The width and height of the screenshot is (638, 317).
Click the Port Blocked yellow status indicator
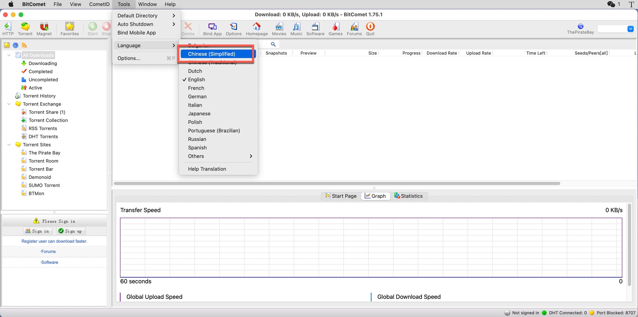click(592, 313)
